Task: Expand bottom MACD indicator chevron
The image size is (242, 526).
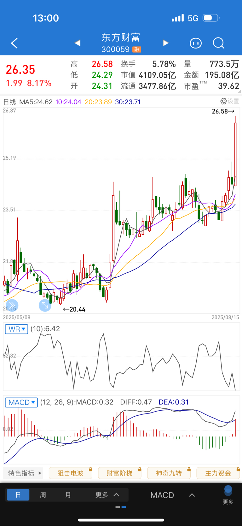Action: click(192, 495)
